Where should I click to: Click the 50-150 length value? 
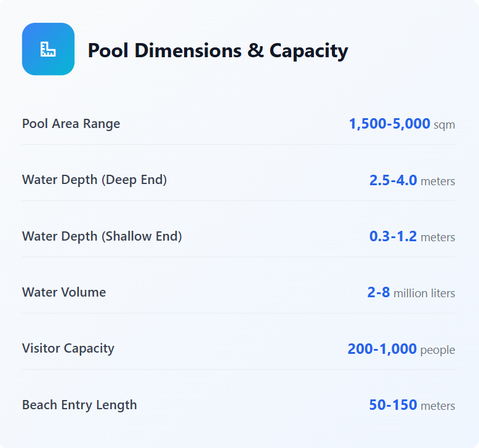393,406
